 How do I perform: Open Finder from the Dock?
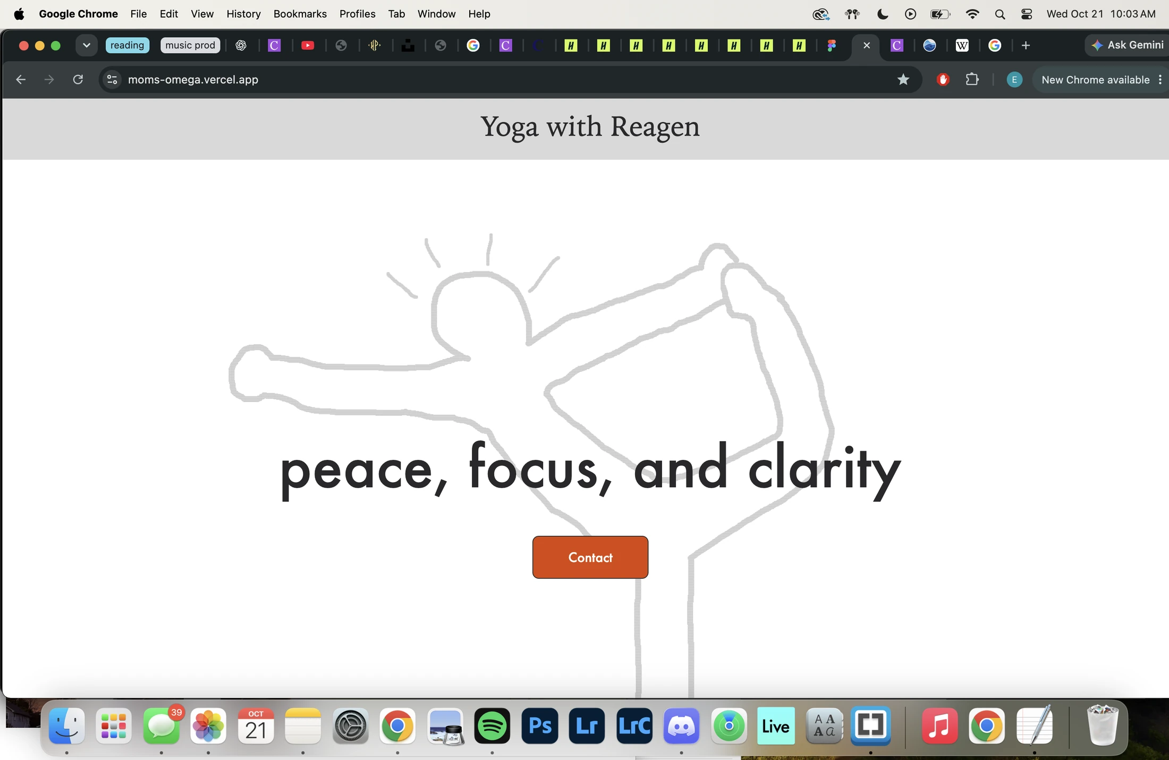tap(66, 725)
